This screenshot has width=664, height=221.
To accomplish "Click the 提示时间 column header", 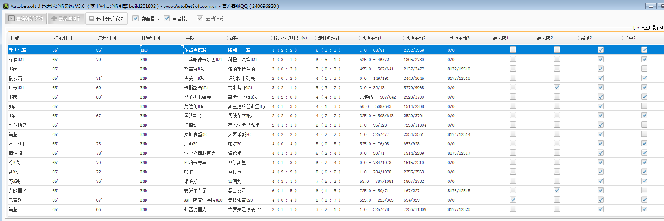I will pos(63,38).
